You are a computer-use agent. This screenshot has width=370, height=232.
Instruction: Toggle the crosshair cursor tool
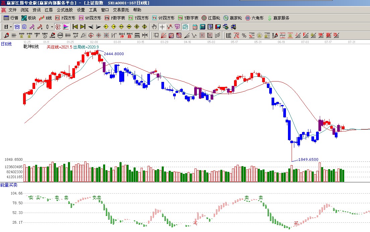pos(162,27)
